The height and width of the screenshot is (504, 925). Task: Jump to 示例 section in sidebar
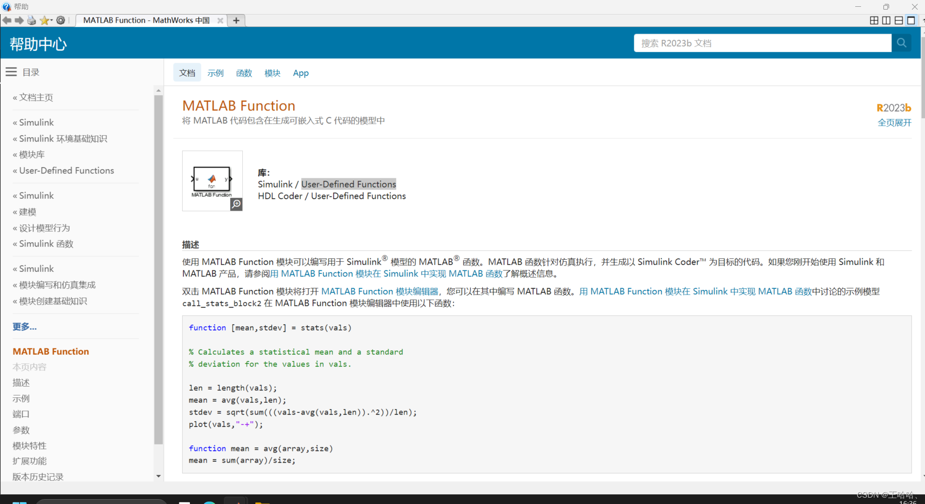point(21,398)
